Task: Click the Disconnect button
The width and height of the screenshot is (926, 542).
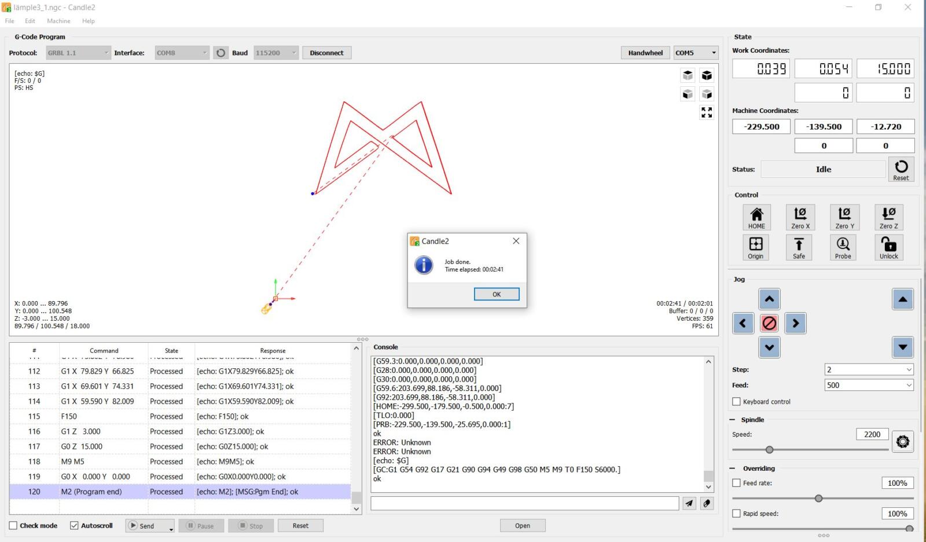Action: [326, 53]
